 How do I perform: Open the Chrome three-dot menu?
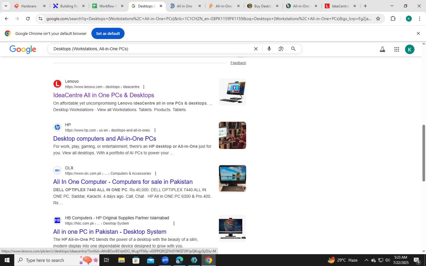click(x=419, y=19)
